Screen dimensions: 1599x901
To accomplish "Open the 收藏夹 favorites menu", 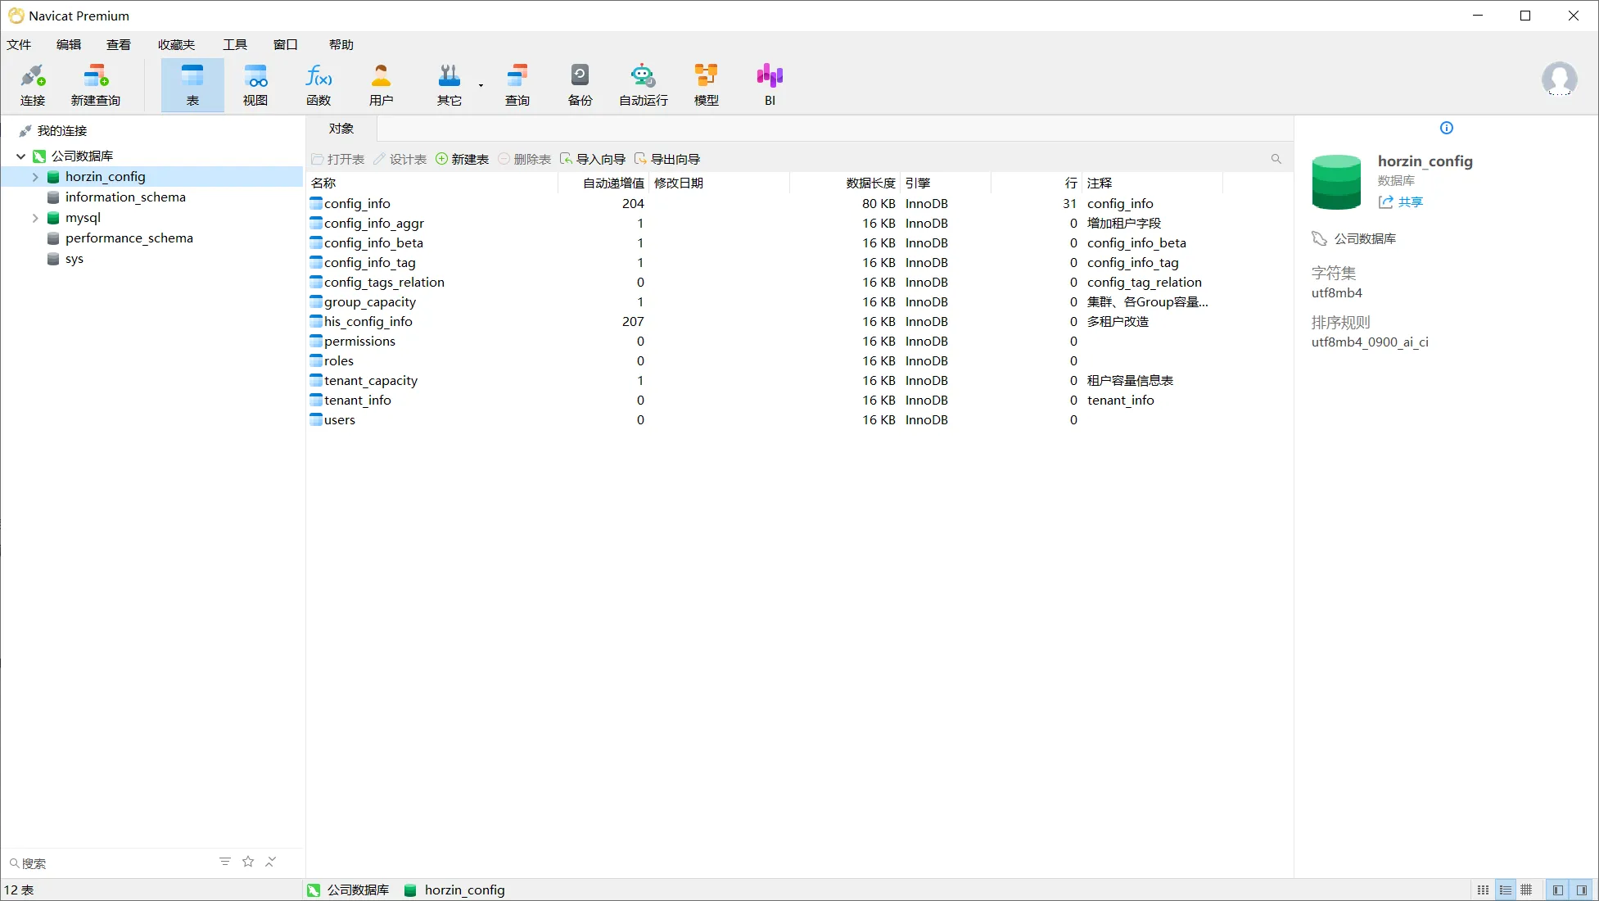I will (x=177, y=44).
